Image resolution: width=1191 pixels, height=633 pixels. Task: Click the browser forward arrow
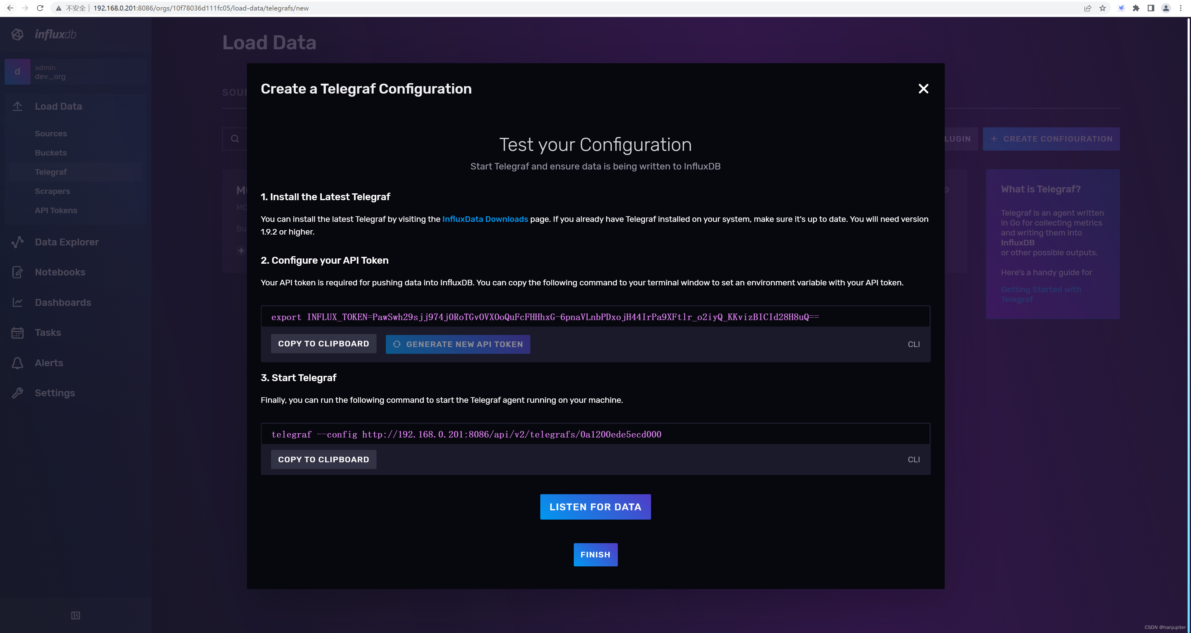(x=25, y=8)
